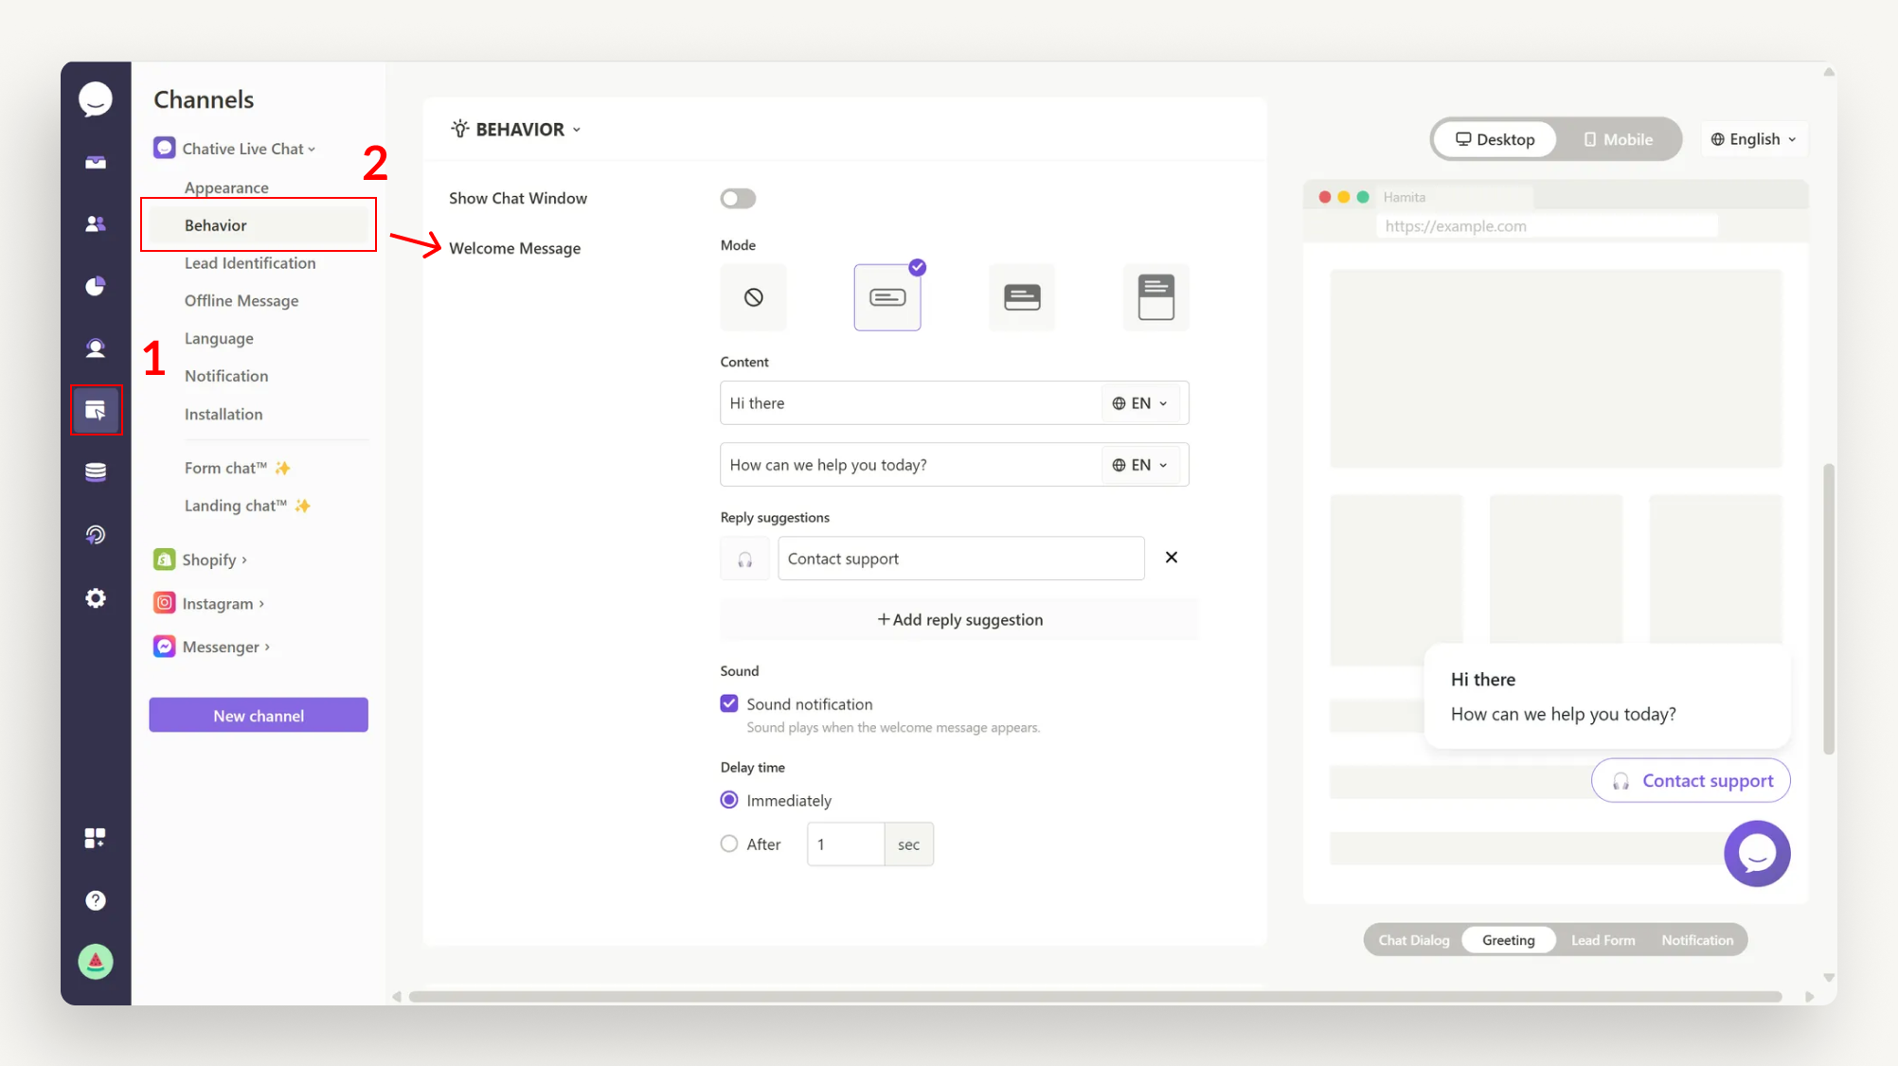This screenshot has height=1066, width=1898.
Task: Select the full window welcome message mode
Action: point(1155,297)
